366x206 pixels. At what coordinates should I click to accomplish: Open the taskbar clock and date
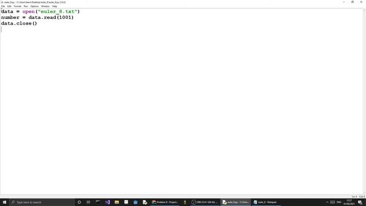[349, 202]
